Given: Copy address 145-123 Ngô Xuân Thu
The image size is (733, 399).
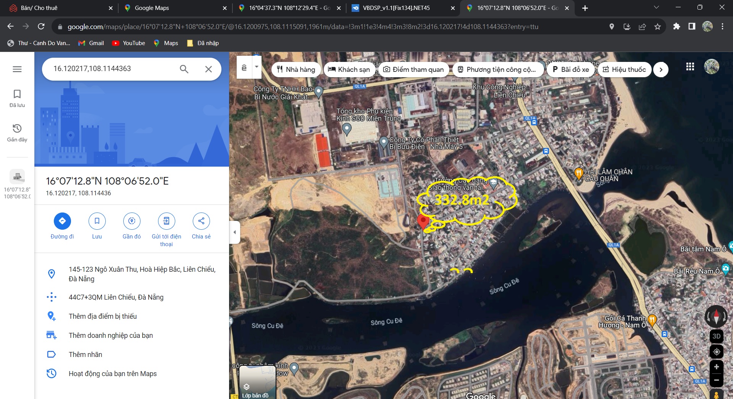Looking at the screenshot, I should 132,274.
